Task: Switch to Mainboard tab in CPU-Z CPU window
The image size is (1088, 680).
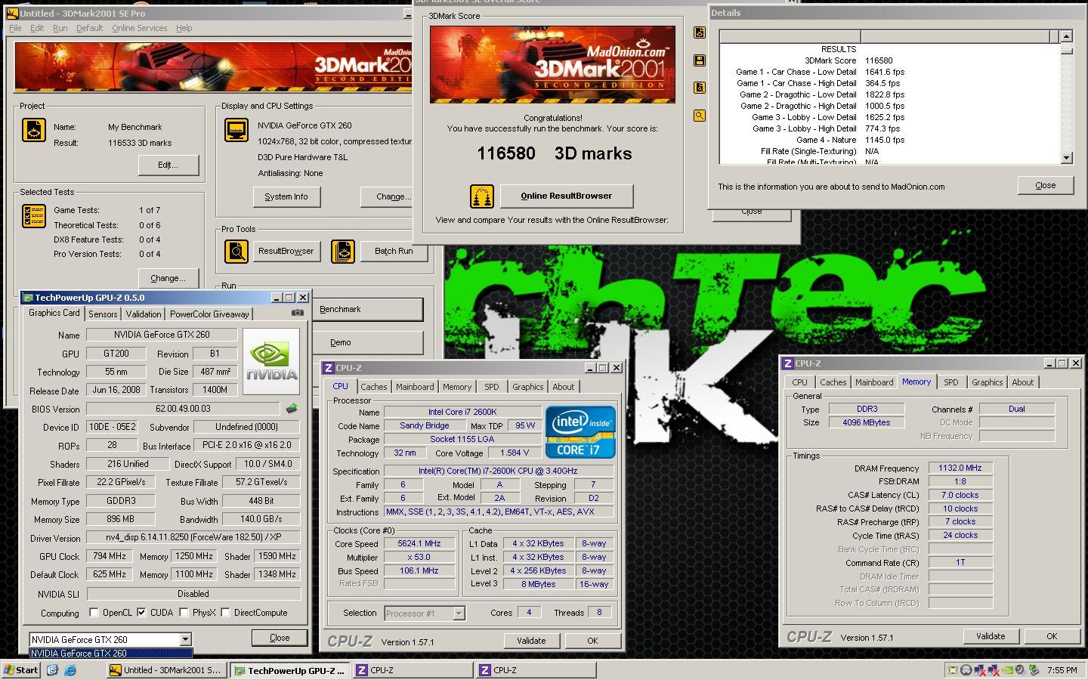Action: 415,387
